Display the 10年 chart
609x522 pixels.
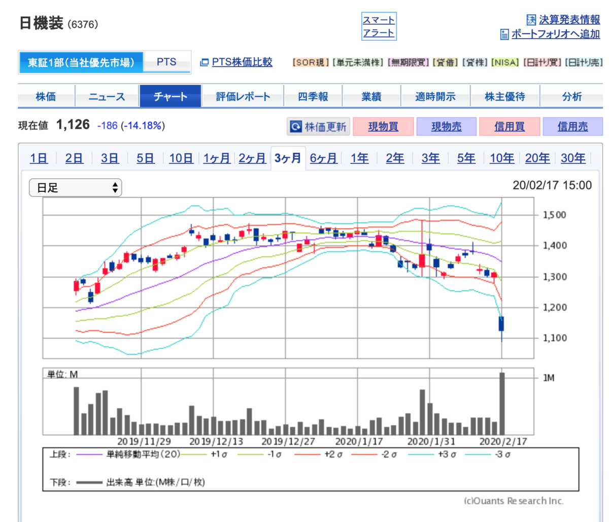pos(502,158)
